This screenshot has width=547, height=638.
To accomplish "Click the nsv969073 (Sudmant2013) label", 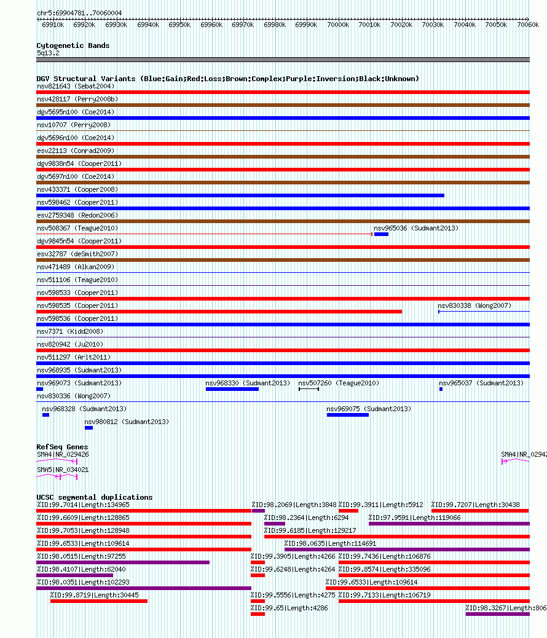I will click(79, 384).
